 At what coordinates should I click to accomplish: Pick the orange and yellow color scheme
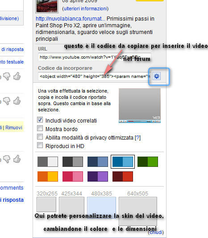[x=48, y=176]
